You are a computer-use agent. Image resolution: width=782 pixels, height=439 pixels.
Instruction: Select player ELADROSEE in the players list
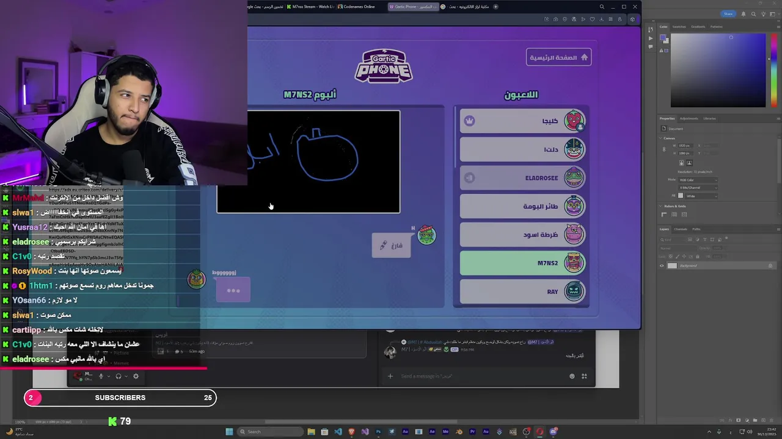point(522,178)
